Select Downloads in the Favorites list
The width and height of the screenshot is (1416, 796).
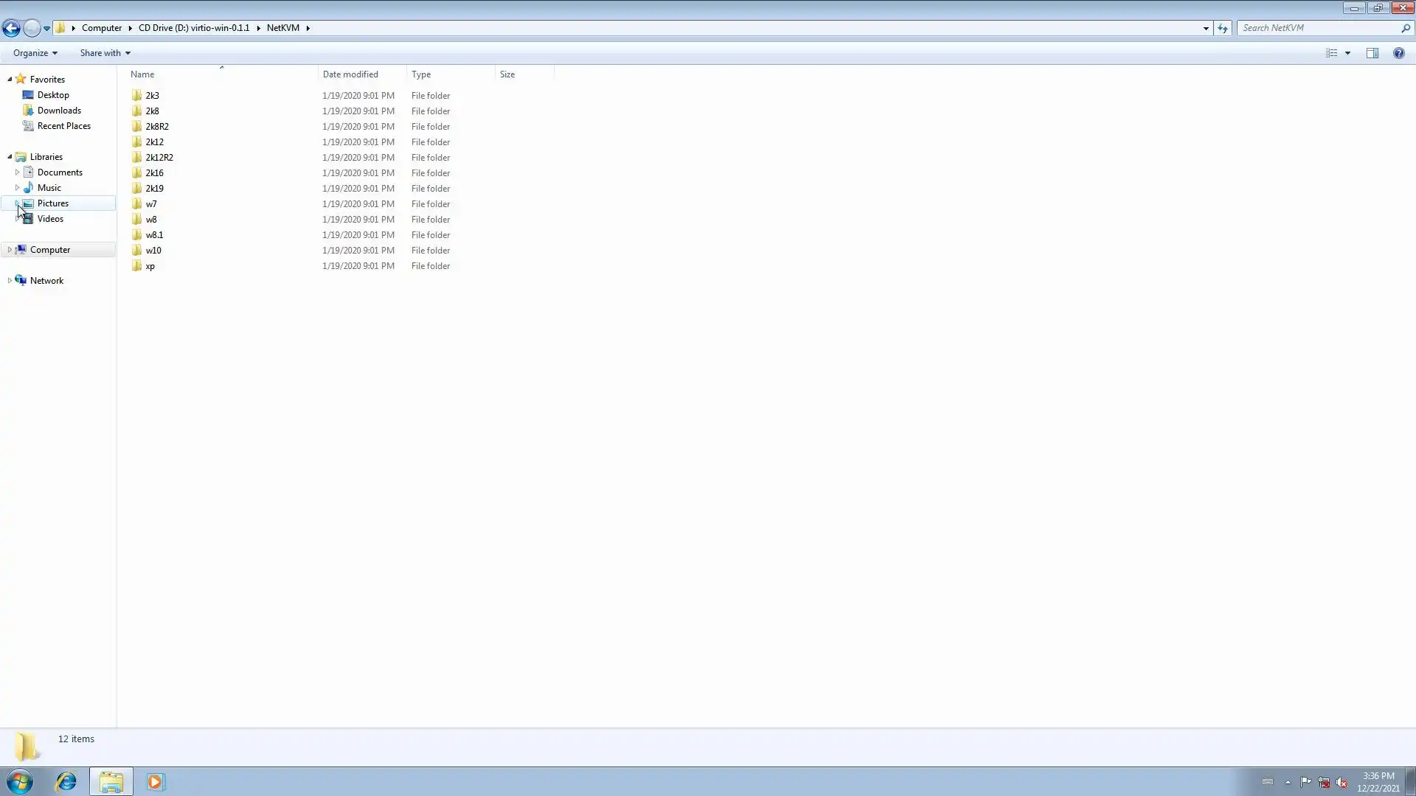(59, 111)
